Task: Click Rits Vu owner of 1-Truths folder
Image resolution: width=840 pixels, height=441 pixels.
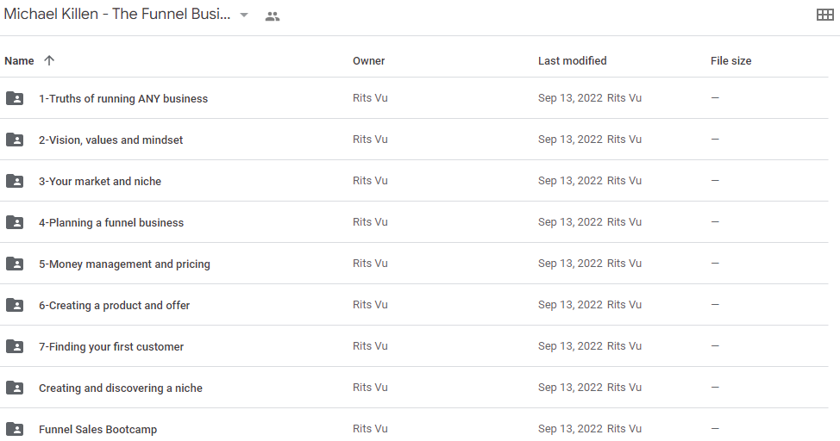Action: coord(370,98)
